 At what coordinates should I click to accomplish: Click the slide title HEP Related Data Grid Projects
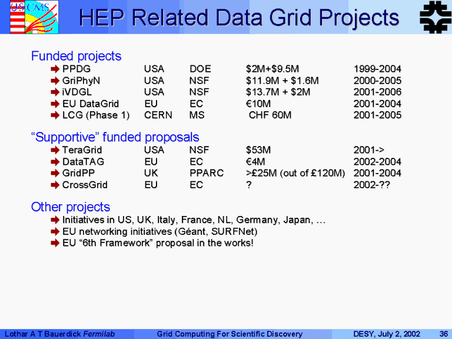(239, 18)
